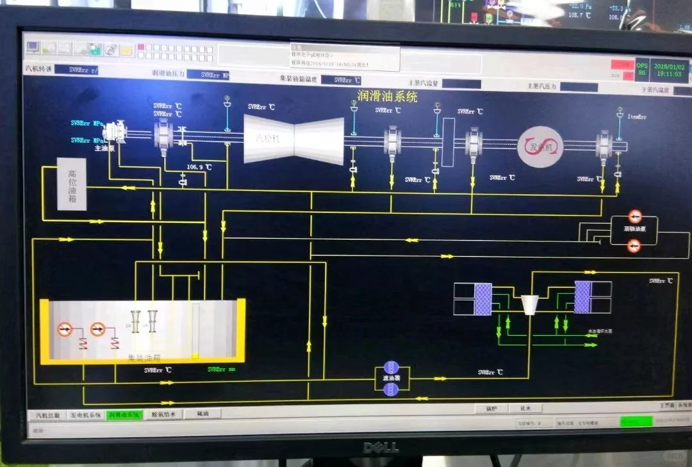The image size is (692, 467).
Task: Click the 汽机转速 SVRErr value field
Action: [77, 70]
